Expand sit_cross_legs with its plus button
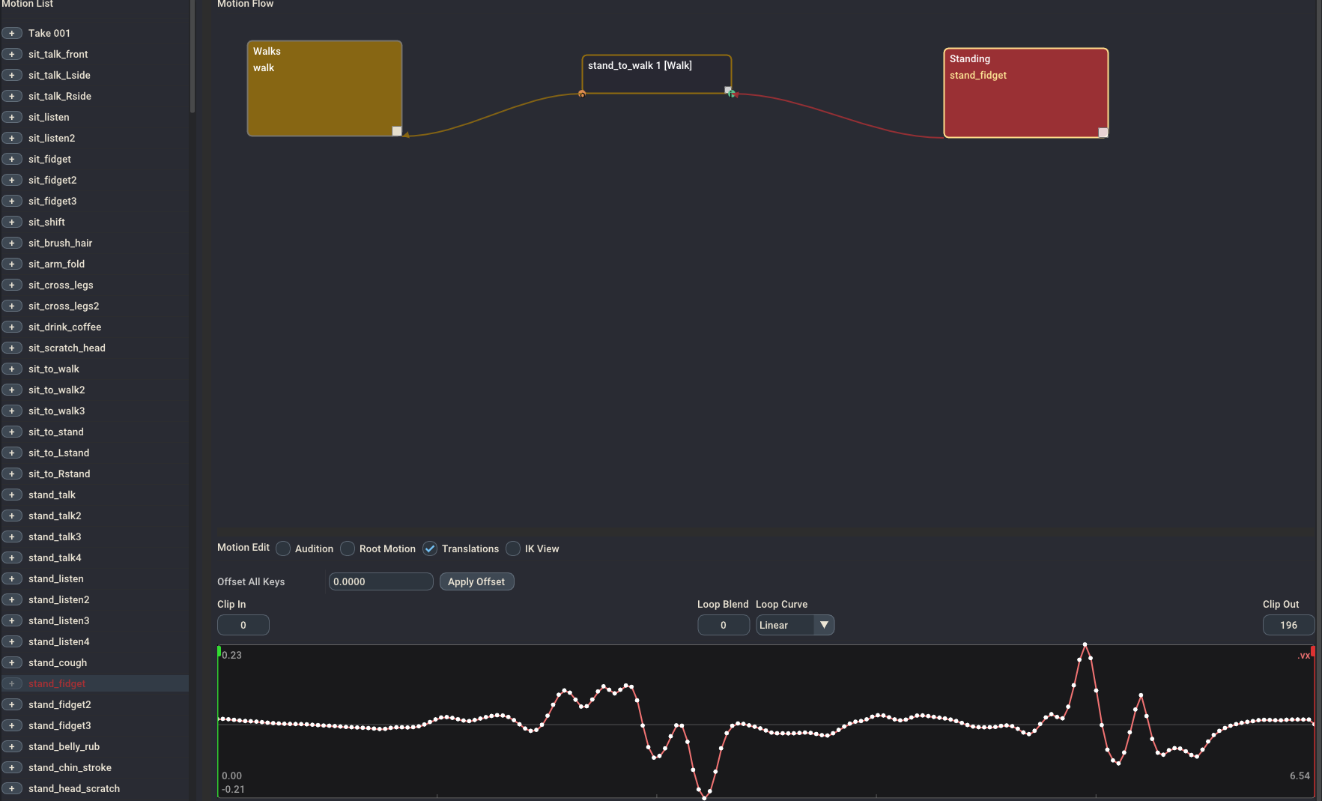 (x=11, y=285)
